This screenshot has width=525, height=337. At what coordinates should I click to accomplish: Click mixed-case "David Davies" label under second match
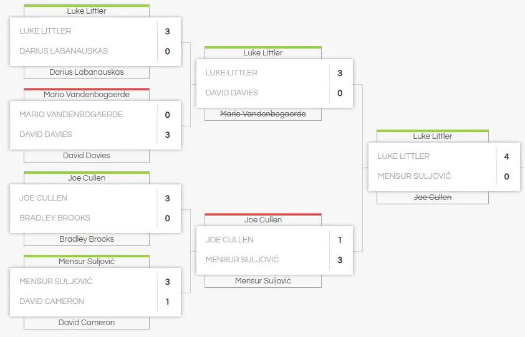point(87,156)
